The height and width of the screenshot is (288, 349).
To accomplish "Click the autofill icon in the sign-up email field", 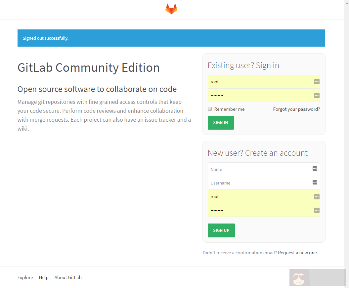I will [317, 196].
